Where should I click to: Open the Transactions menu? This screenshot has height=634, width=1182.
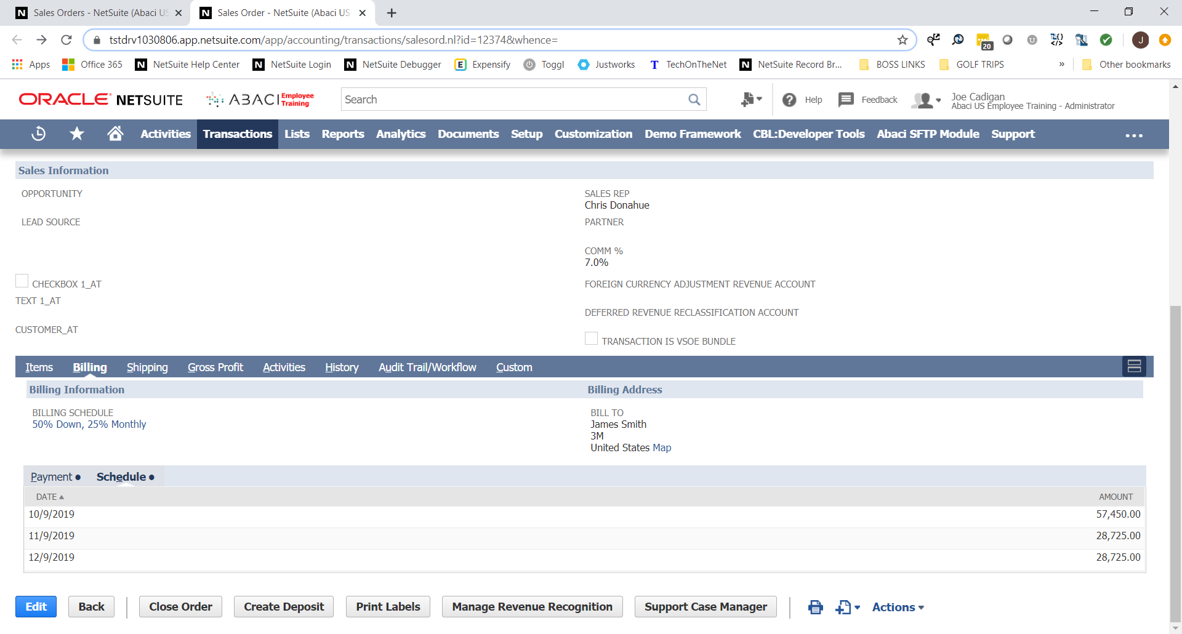(238, 134)
